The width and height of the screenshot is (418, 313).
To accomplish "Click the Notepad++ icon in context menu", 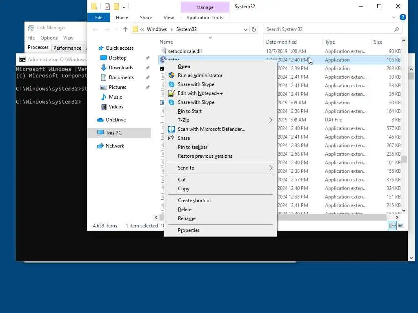I will pos(171,93).
